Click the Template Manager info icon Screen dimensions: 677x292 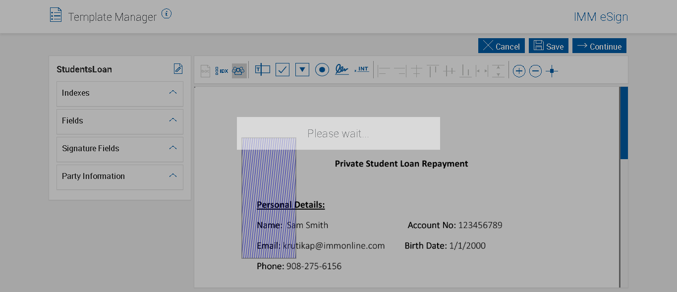tap(167, 14)
